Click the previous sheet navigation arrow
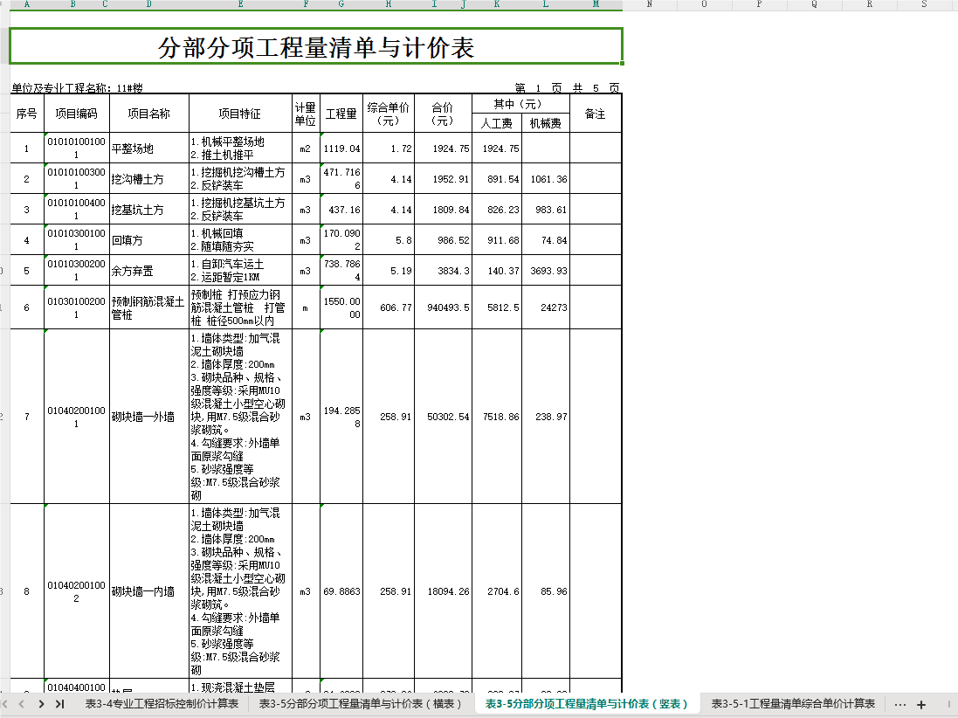Viewport: 958px width, 718px height. (x=21, y=704)
